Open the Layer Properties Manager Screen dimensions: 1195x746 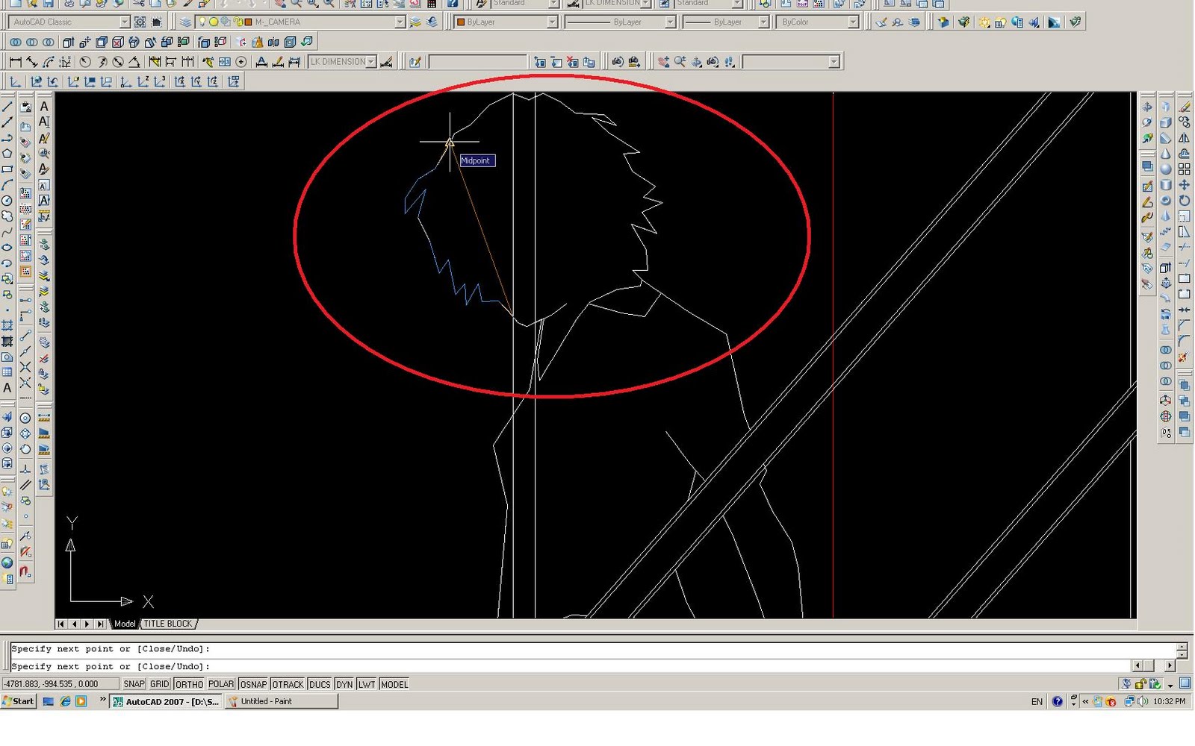[x=184, y=22]
